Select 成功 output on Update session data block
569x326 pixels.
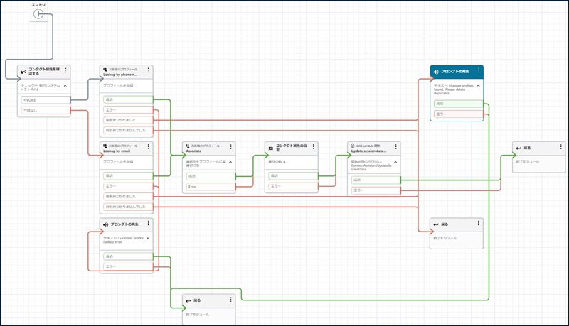coord(373,180)
